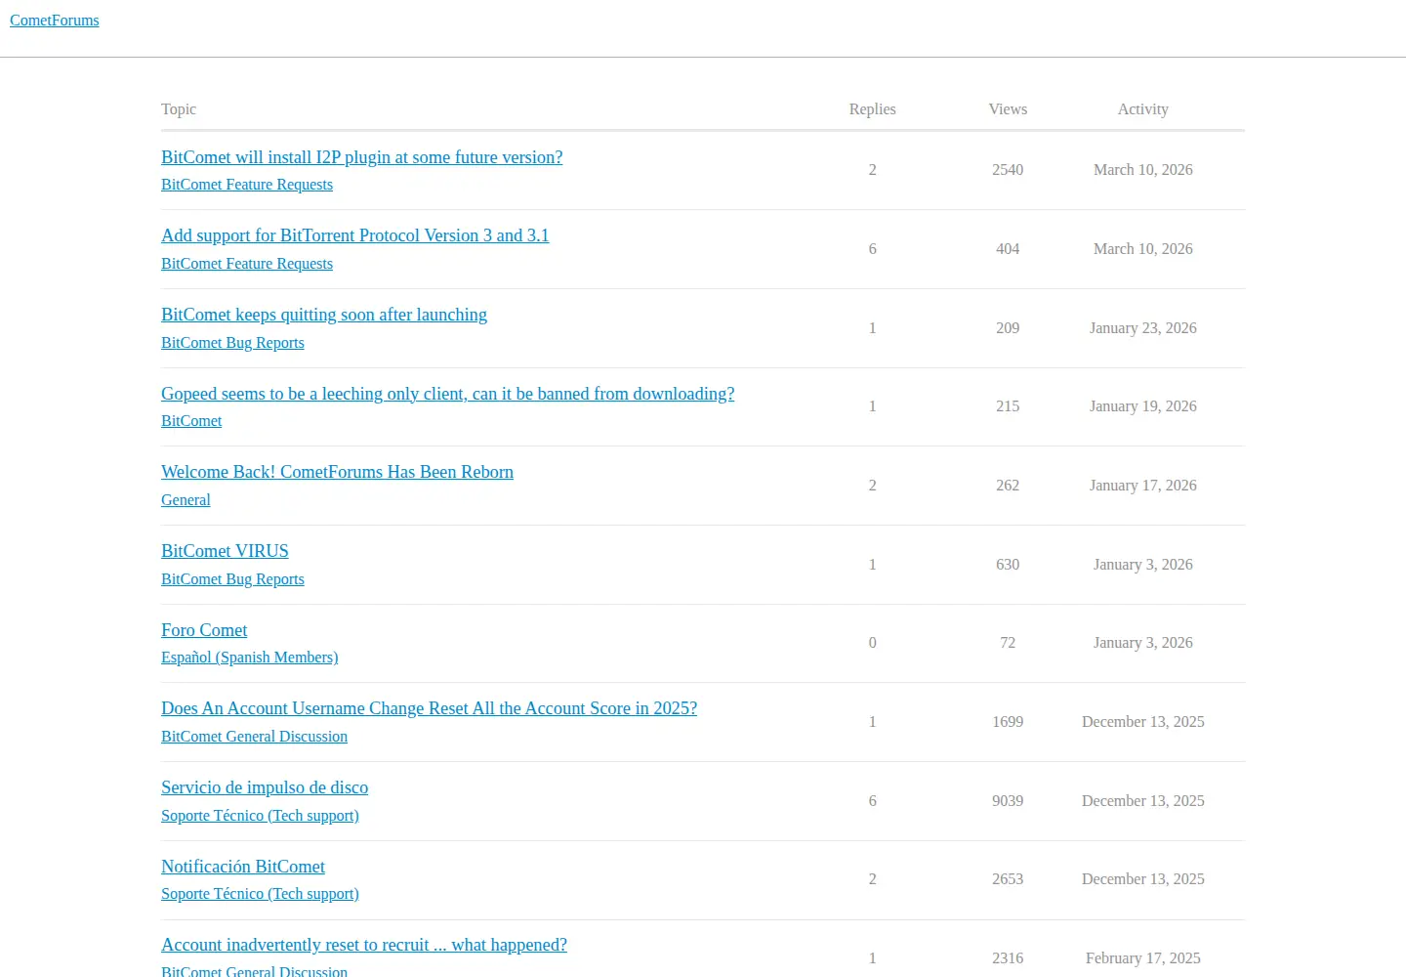Open the CometForums home link

(55, 21)
